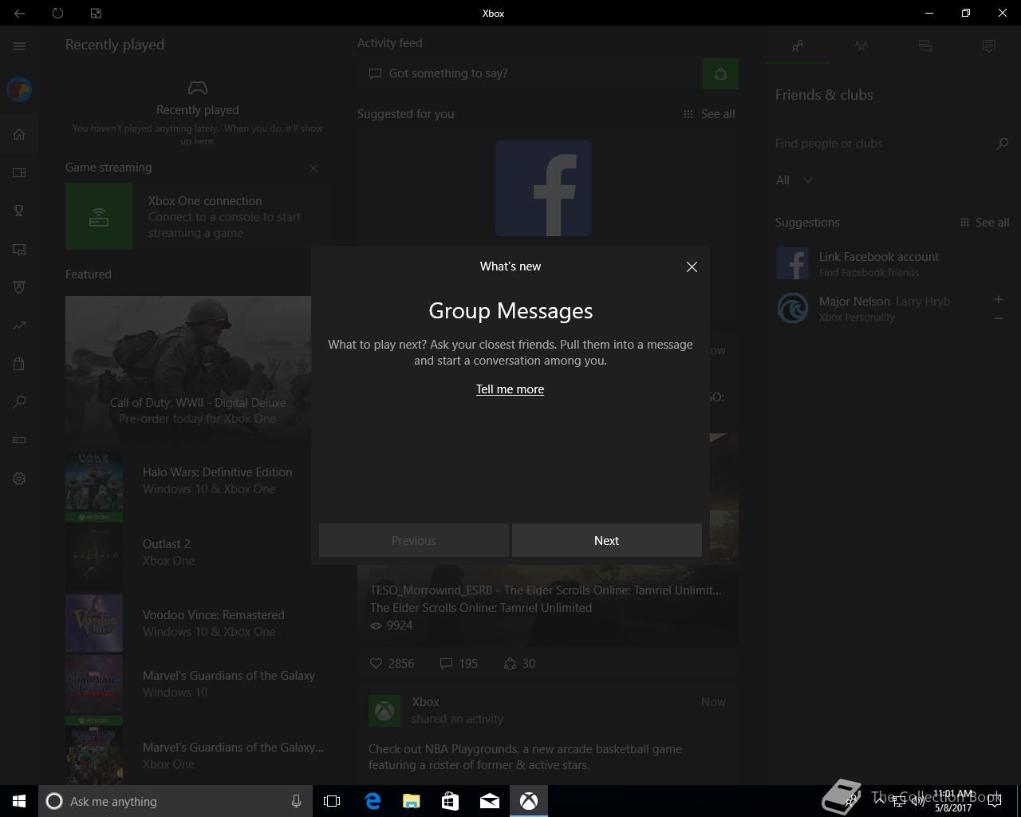The height and width of the screenshot is (817, 1021).
Task: Open Game DVR in the sidebar
Action: coord(19,249)
